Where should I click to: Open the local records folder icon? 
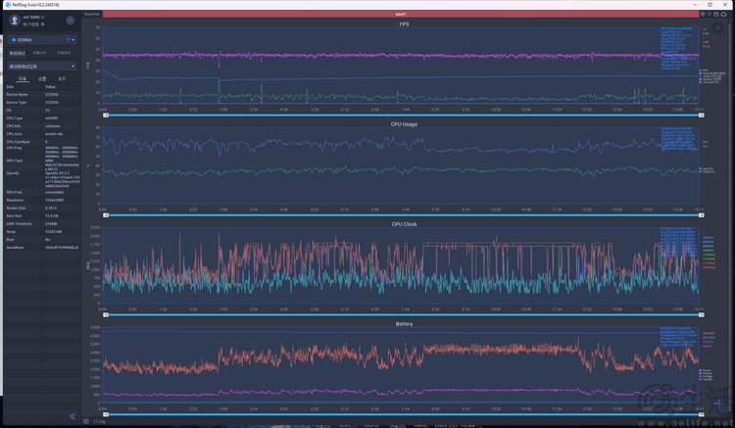click(716, 15)
